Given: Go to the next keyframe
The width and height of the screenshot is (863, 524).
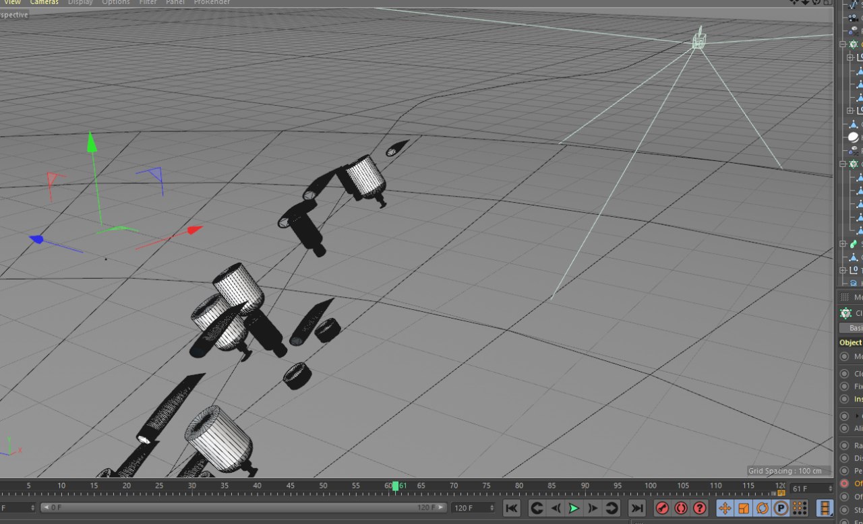Looking at the screenshot, I should pos(612,508).
